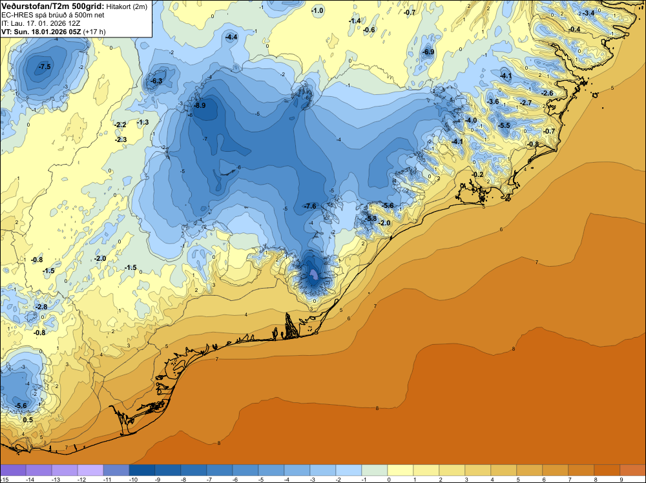646x483 pixels.
Task: Click the "Hitakort (2m)" subtitle text
Action: (x=127, y=6)
